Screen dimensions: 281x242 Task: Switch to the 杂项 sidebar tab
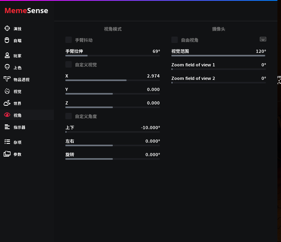pyautogui.click(x=17, y=142)
